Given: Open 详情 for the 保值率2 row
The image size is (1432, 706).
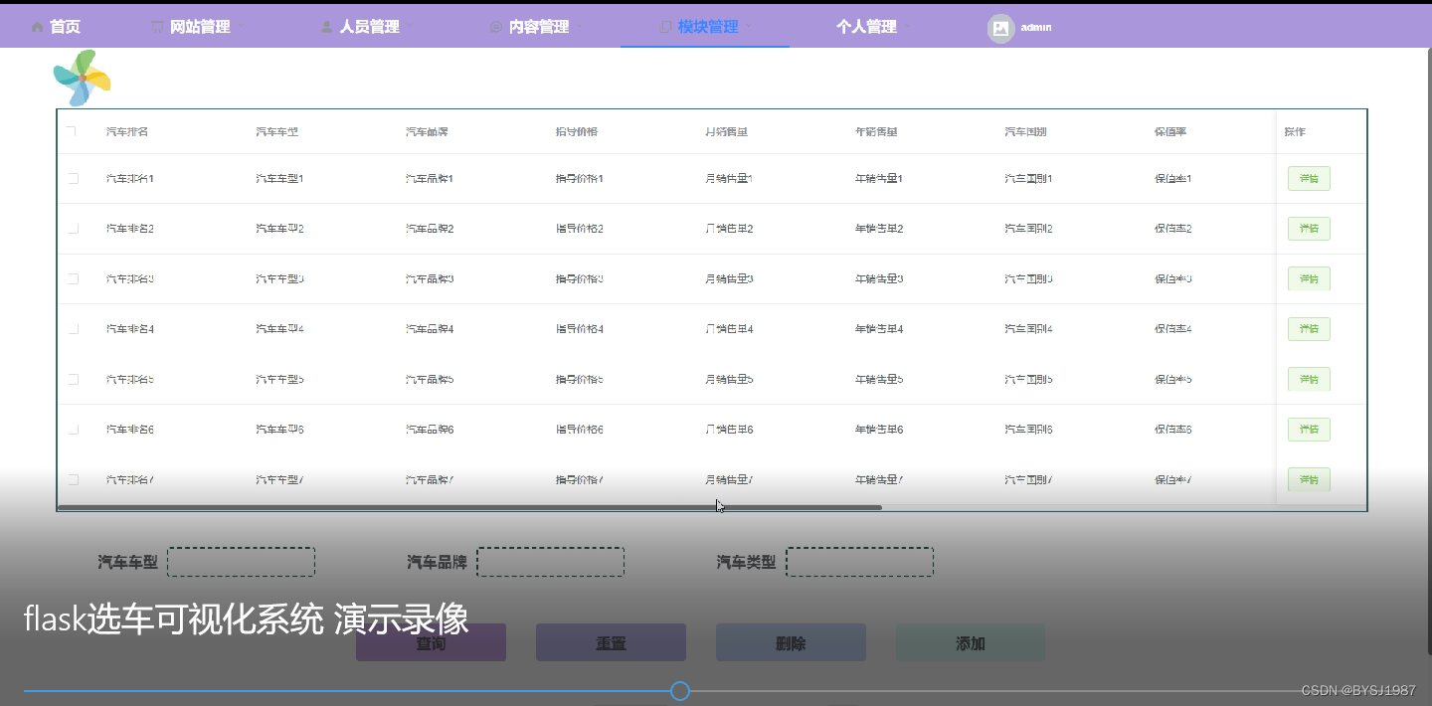Looking at the screenshot, I should [1309, 229].
